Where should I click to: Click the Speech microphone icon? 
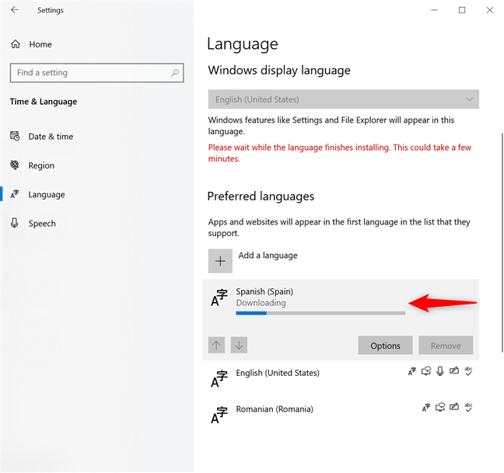coord(15,223)
